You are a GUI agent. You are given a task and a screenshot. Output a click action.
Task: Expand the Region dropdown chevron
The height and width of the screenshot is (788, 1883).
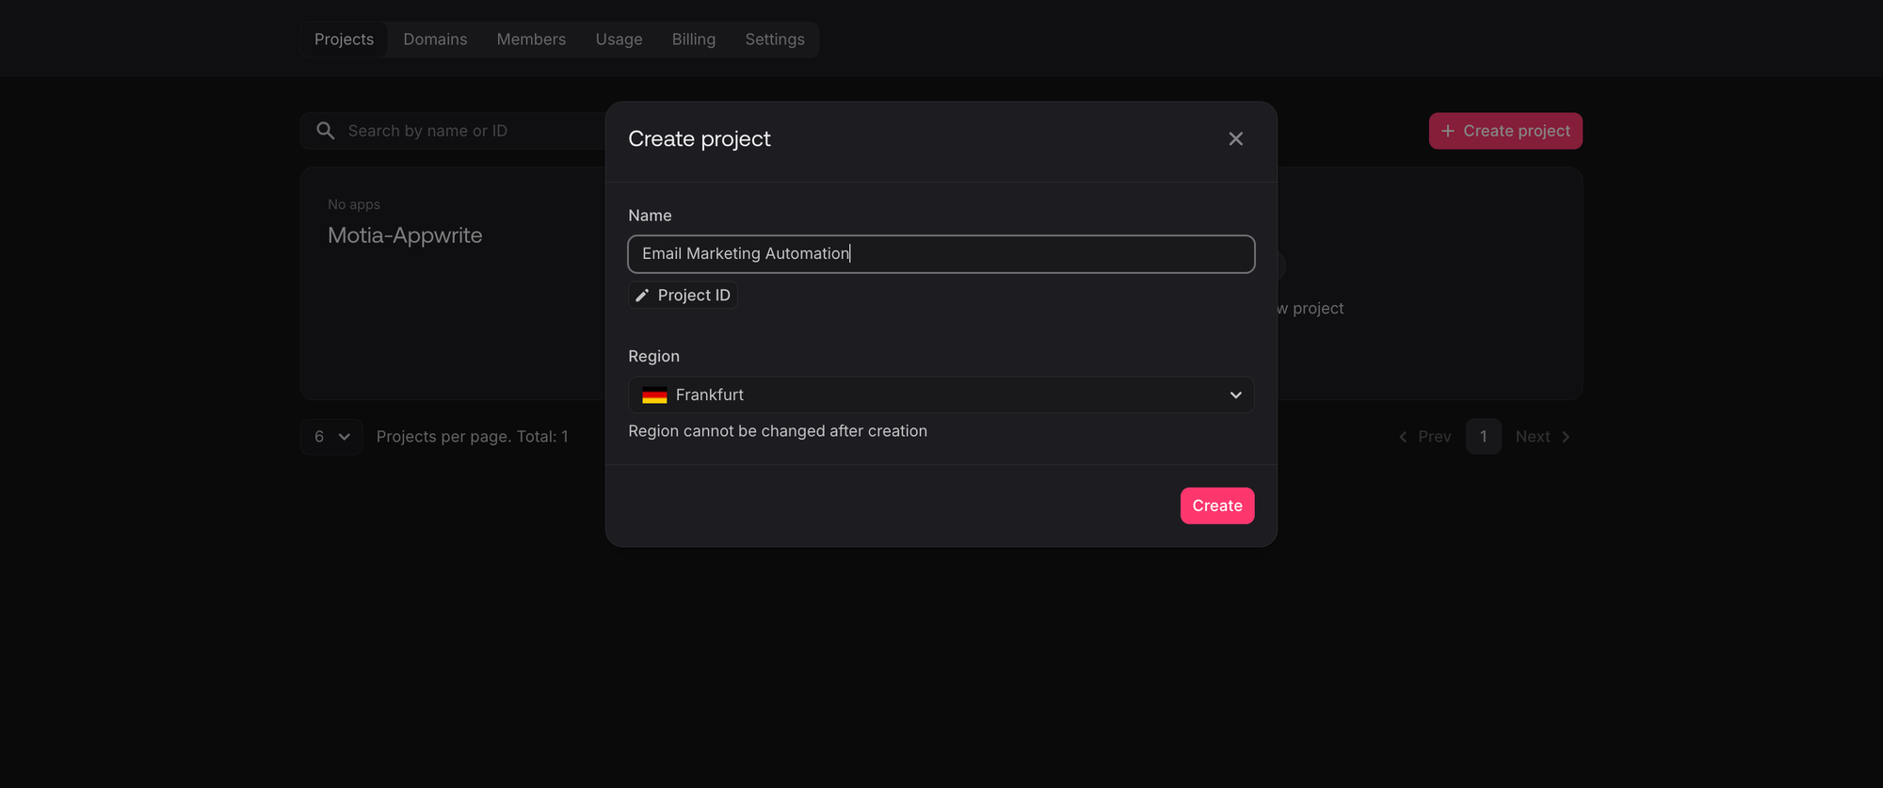(1235, 395)
